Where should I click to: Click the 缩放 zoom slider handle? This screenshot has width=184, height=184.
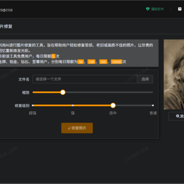coord(63,92)
